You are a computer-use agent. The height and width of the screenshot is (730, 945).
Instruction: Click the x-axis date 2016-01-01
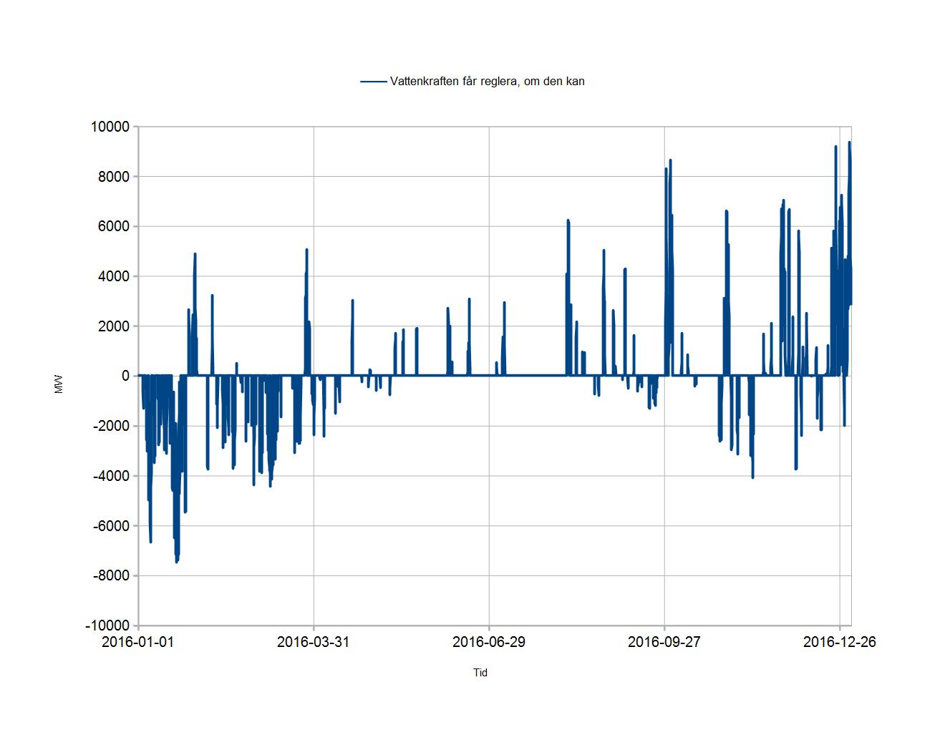point(137,642)
